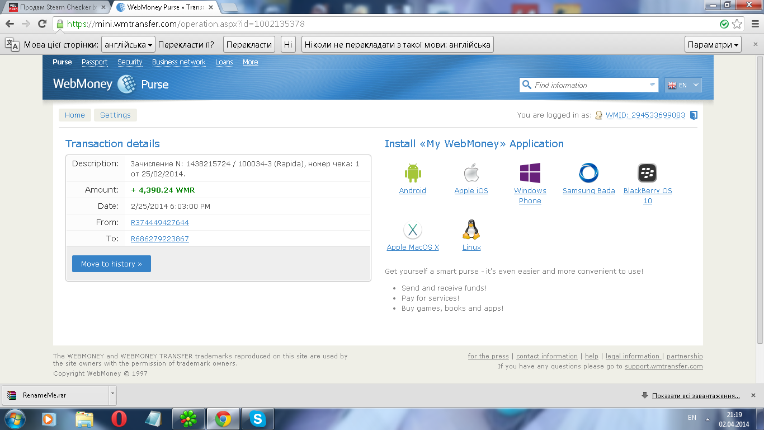This screenshot has height=430, width=764.
Task: Click Показати всі завантаження link
Action: 696,396
